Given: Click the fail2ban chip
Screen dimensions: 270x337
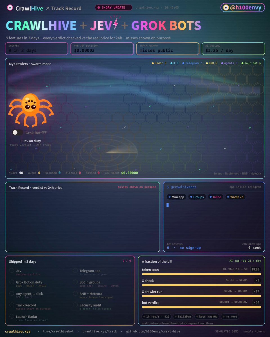Looking at the screenshot, I should [183, 316].
